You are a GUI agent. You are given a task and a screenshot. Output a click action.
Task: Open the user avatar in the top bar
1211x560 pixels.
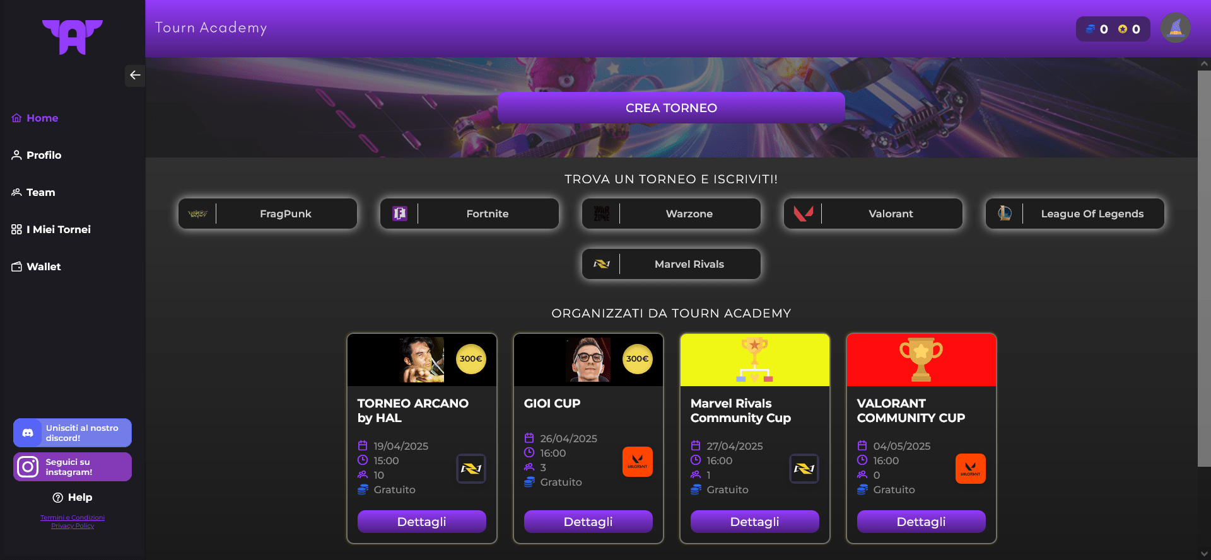coord(1175,28)
